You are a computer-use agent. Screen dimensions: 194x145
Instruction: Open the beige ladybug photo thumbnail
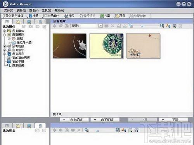[x=143, y=46]
